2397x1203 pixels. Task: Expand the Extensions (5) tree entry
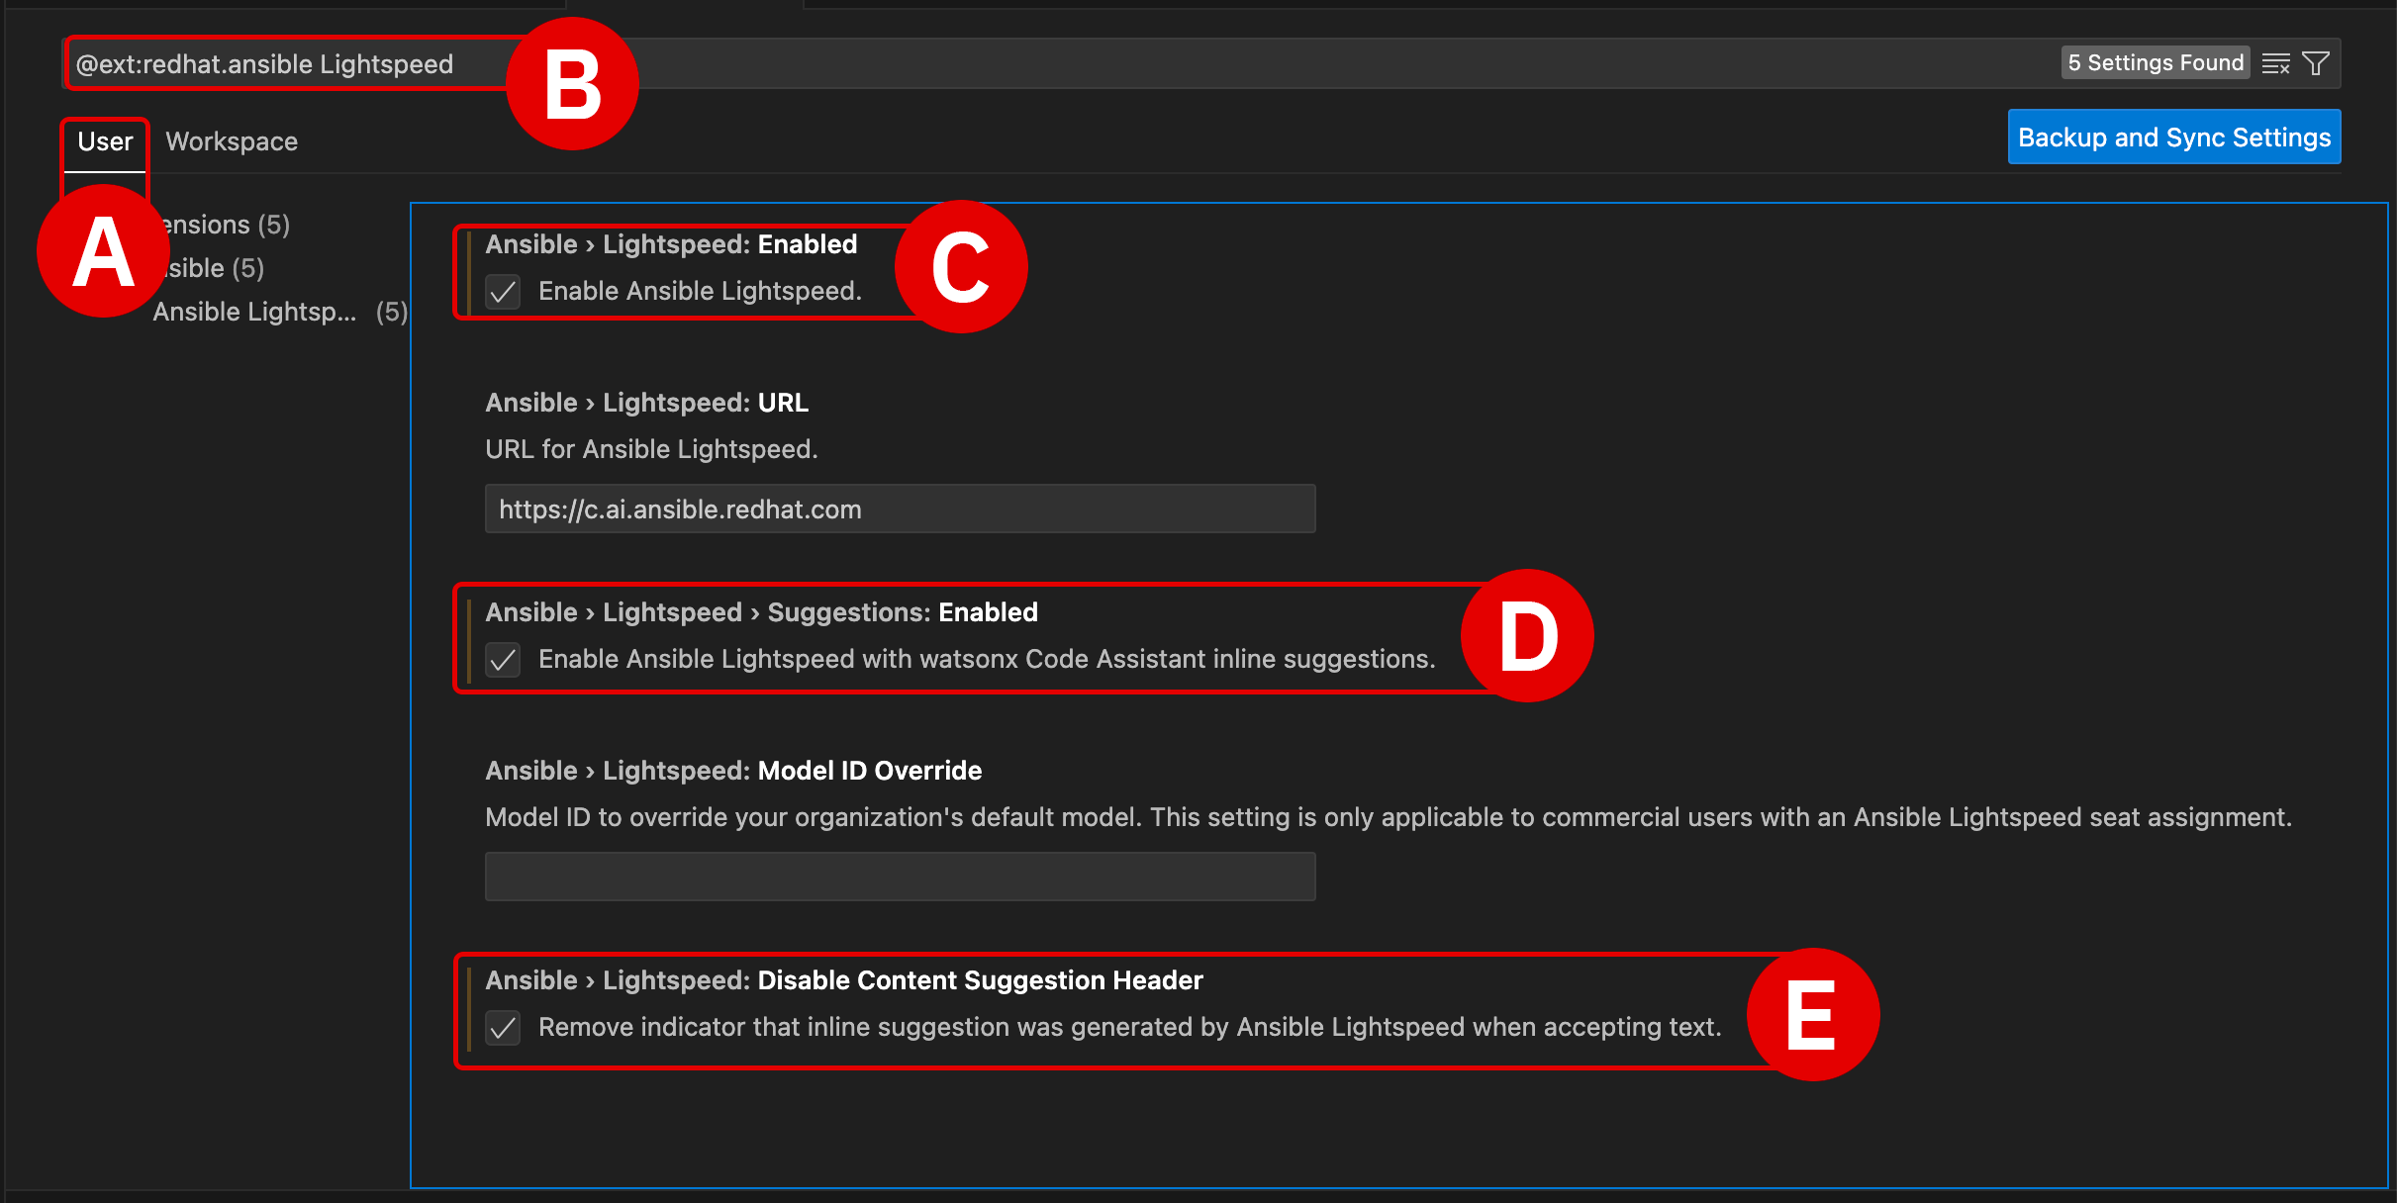point(226,226)
